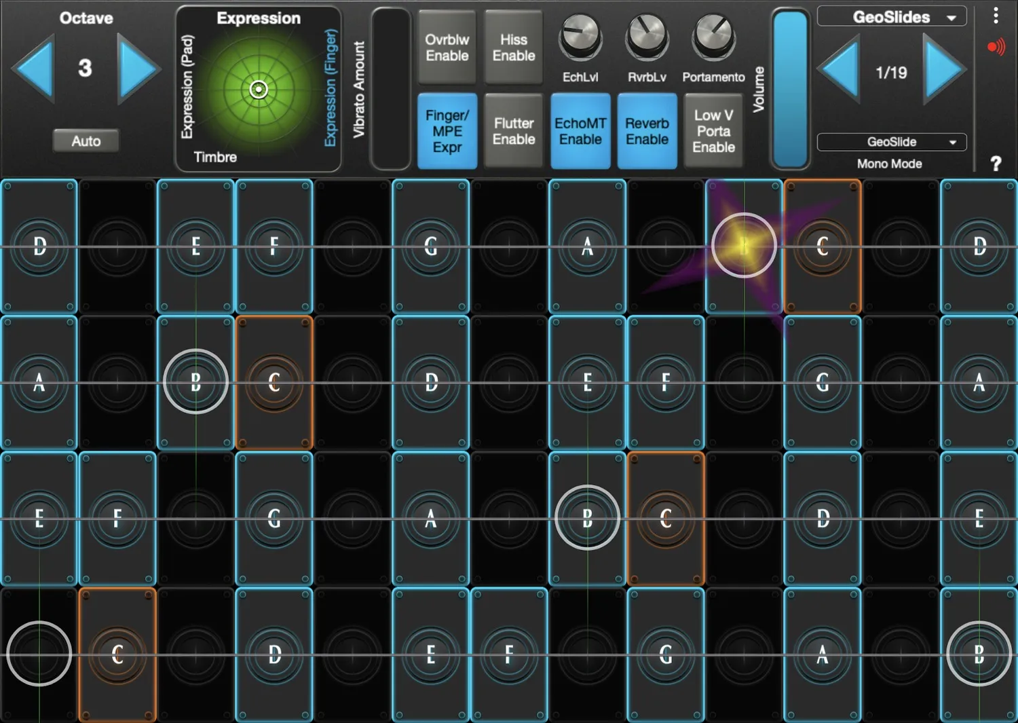Tap the glowing yellow active note pad
The image size is (1018, 723).
coord(744,246)
